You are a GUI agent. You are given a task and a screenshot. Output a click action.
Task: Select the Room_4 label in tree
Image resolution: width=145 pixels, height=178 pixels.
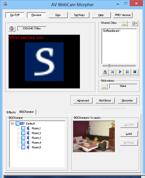click(36, 143)
